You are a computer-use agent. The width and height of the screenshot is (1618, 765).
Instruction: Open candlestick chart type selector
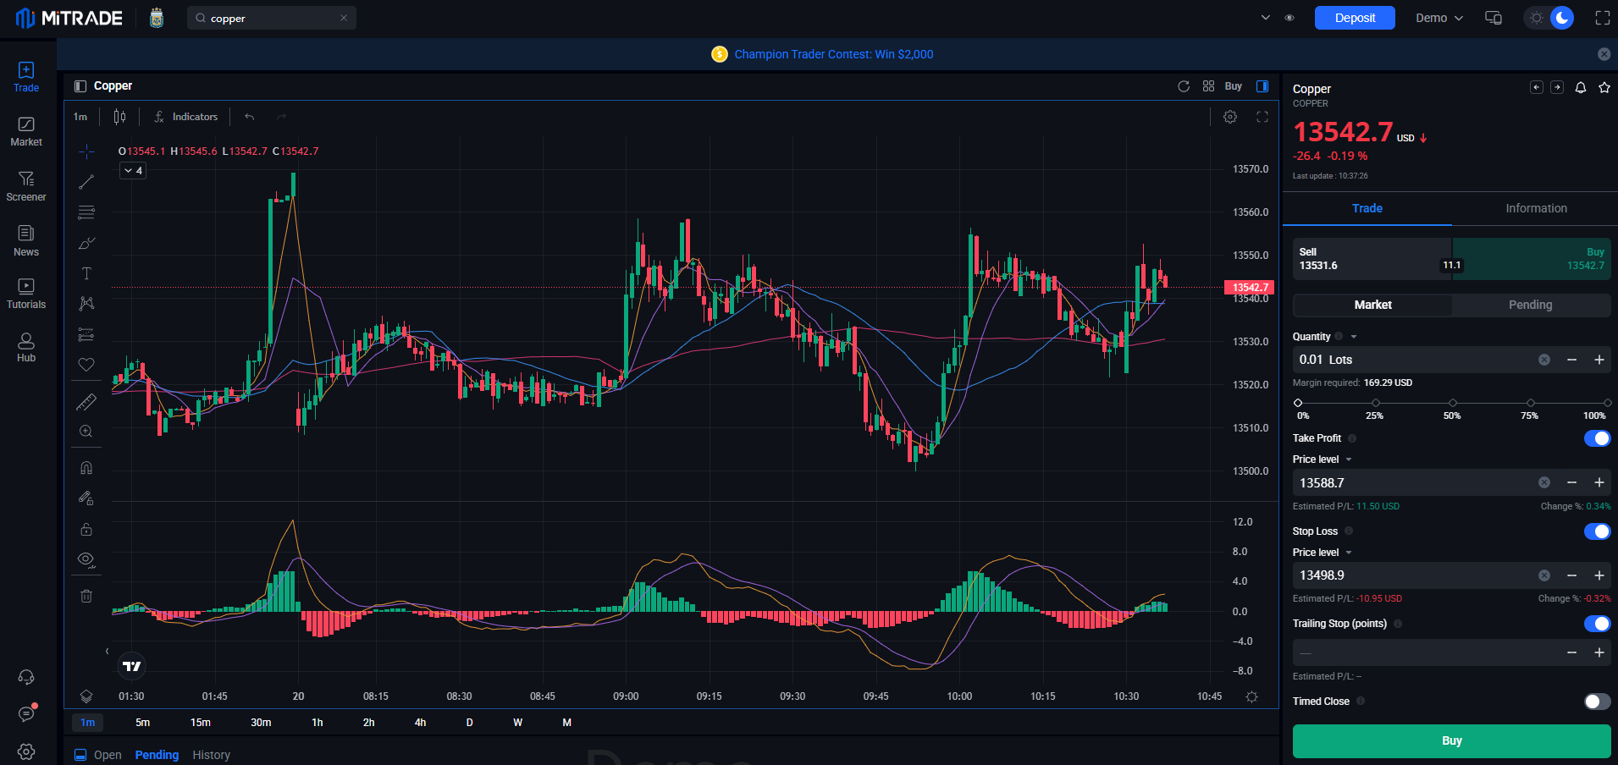coord(120,117)
